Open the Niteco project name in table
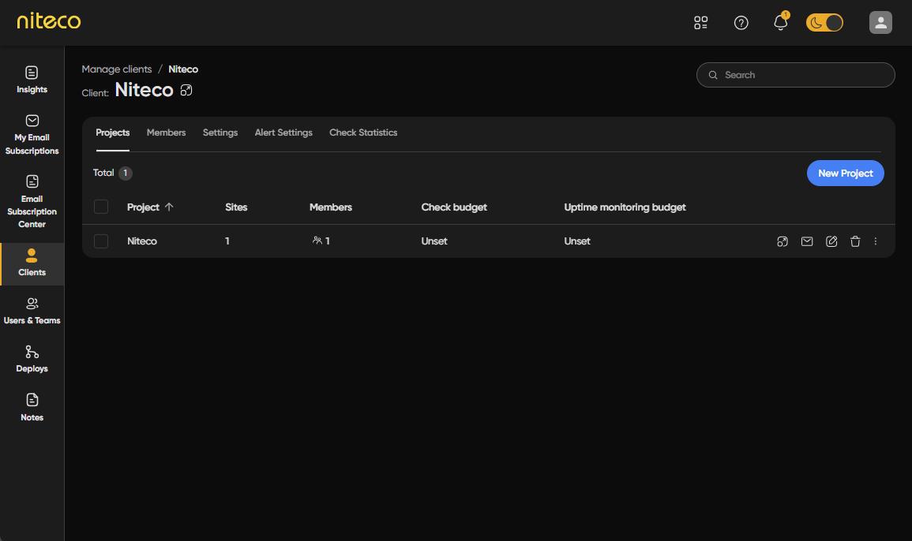This screenshot has width=912, height=541. [x=142, y=241]
